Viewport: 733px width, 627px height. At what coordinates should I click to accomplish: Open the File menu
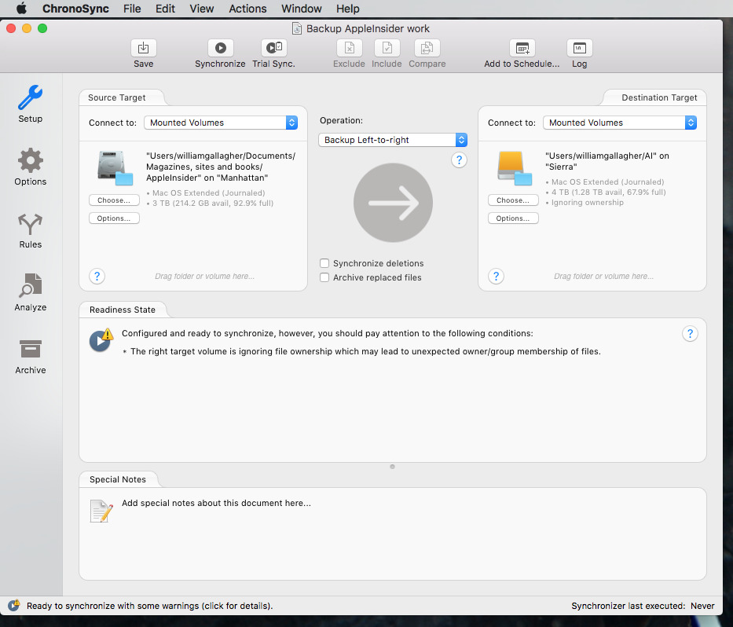(132, 9)
